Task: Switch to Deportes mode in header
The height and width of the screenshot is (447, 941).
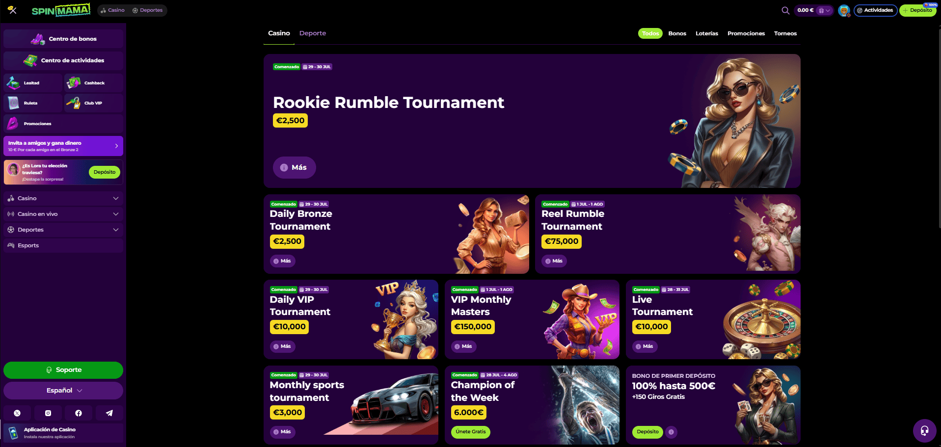Action: (147, 10)
